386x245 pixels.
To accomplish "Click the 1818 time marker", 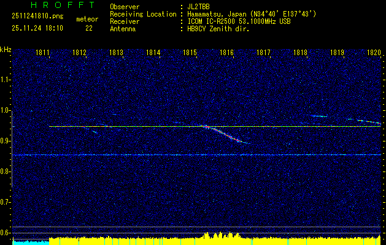I will coord(300,53).
